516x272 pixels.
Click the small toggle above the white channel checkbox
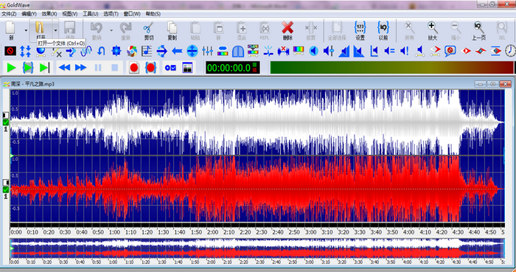click(6, 115)
